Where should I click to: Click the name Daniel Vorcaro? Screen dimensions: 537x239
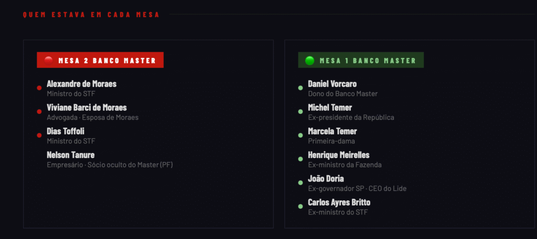click(332, 84)
